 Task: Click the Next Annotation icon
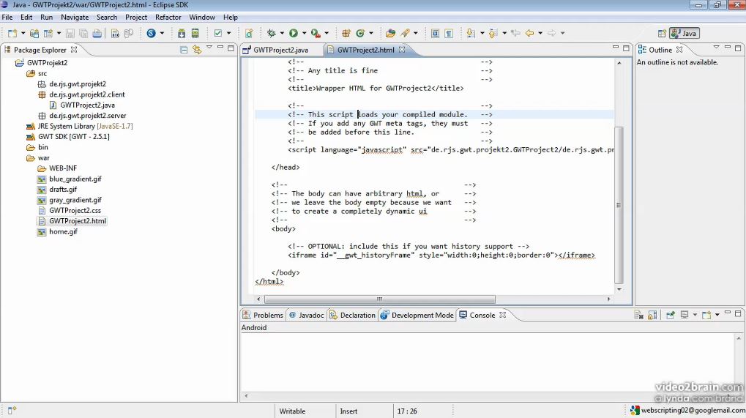pyautogui.click(x=471, y=33)
